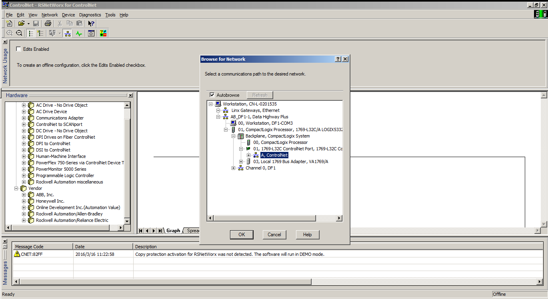Click the Zoom Out magnifier icon
The height and width of the screenshot is (299, 548).
pyautogui.click(x=19, y=33)
